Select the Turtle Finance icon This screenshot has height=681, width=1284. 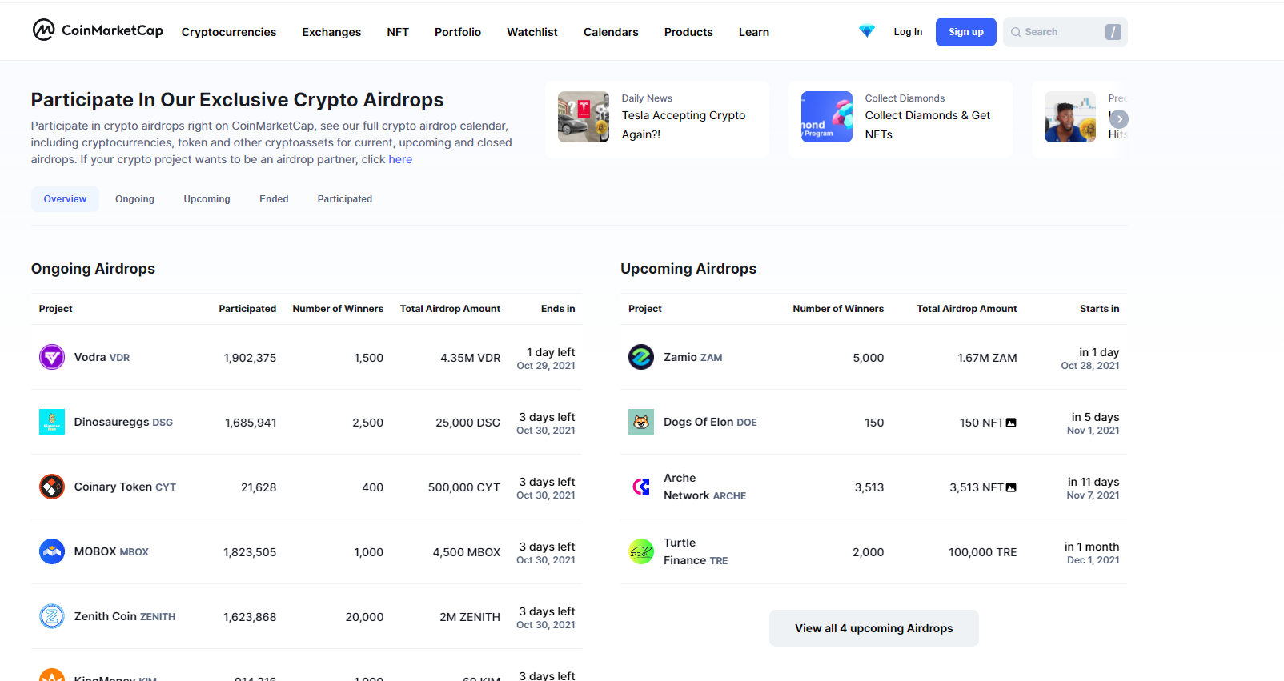[641, 551]
